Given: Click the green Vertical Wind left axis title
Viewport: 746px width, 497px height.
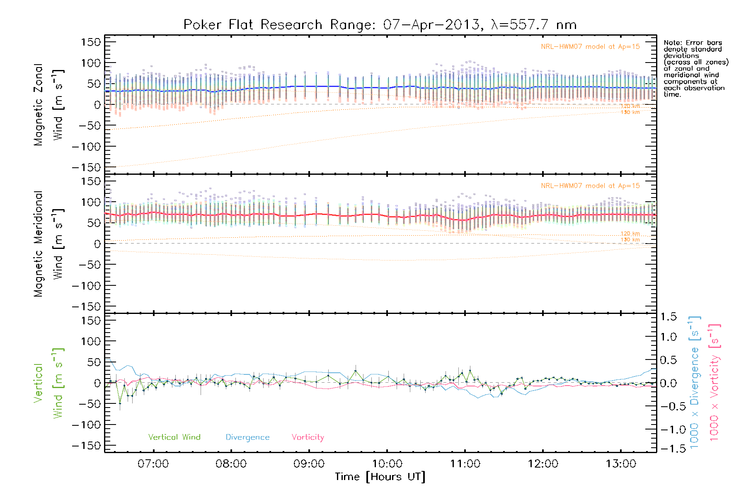Looking at the screenshot, I should (48, 383).
